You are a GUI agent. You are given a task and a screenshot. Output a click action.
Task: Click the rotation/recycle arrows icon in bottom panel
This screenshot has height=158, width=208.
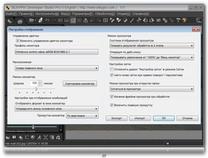coord(58,138)
